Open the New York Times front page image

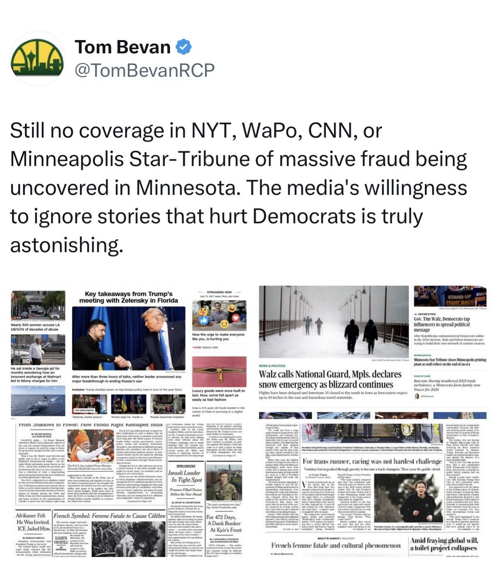tap(129, 489)
